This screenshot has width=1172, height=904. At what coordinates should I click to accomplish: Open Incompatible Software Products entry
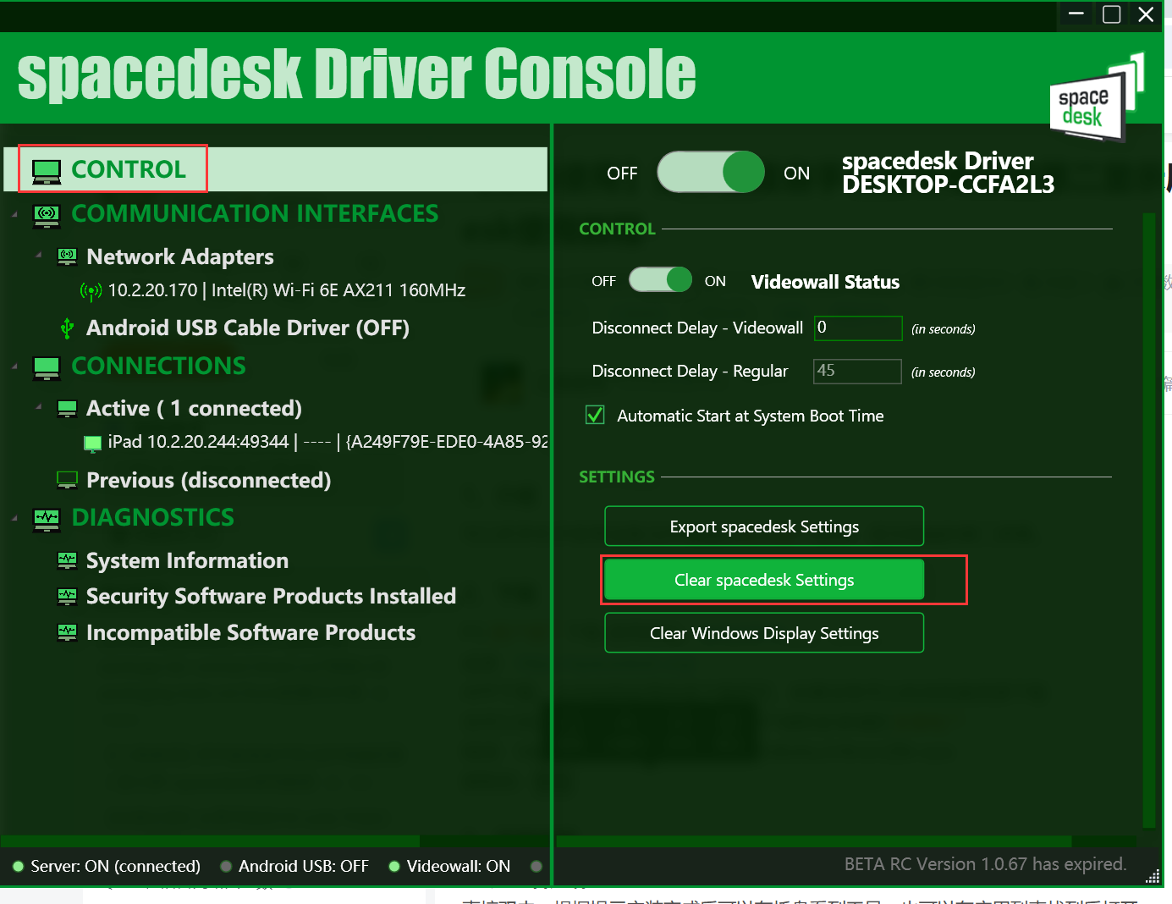(x=250, y=632)
